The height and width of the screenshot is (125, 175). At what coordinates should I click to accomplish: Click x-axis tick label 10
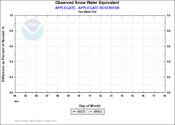(79, 96)
